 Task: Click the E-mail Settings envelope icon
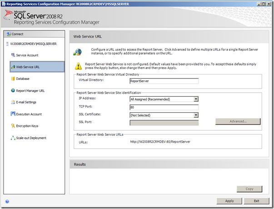[13, 102]
